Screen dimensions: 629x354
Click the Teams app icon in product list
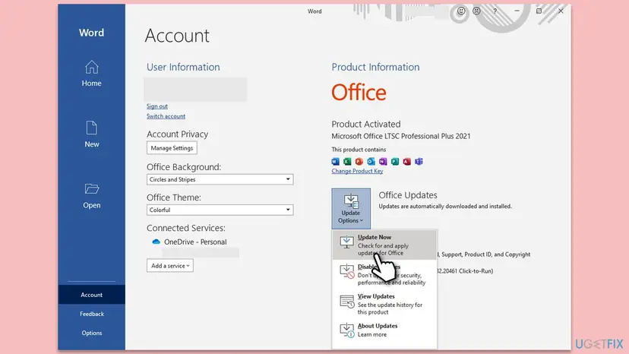(x=419, y=161)
